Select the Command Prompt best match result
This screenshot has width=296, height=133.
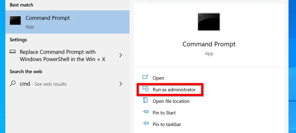click(x=67, y=22)
